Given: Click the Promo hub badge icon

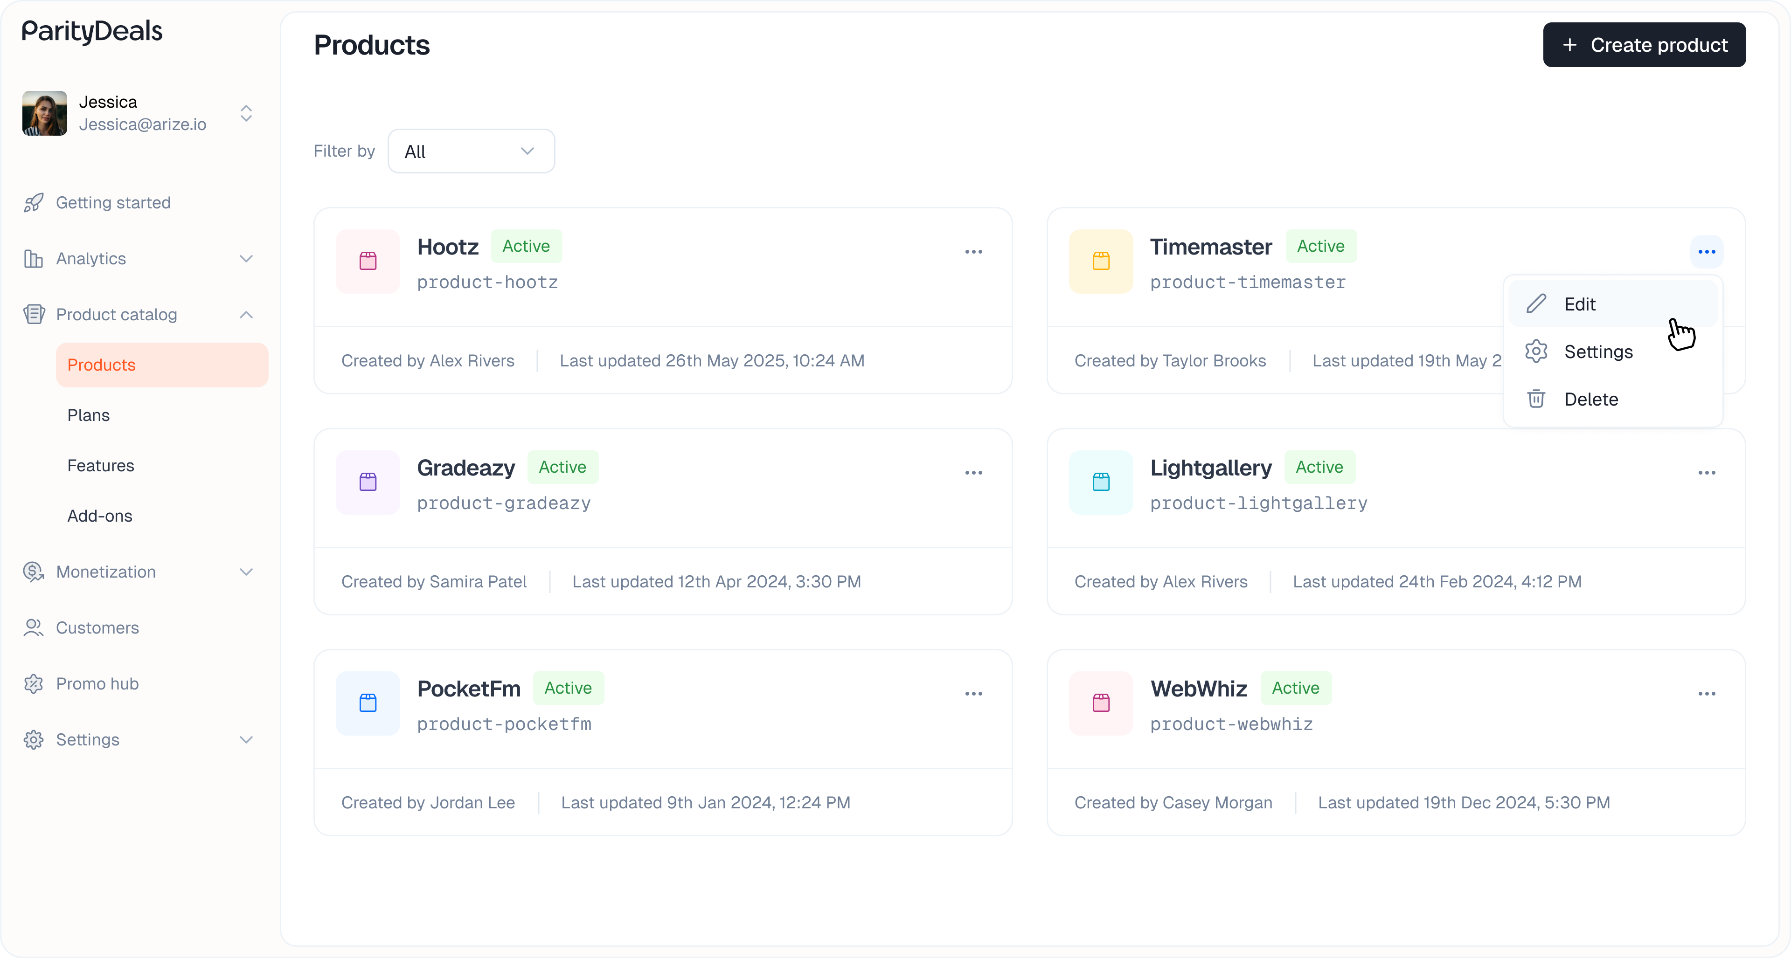Looking at the screenshot, I should pos(34,684).
